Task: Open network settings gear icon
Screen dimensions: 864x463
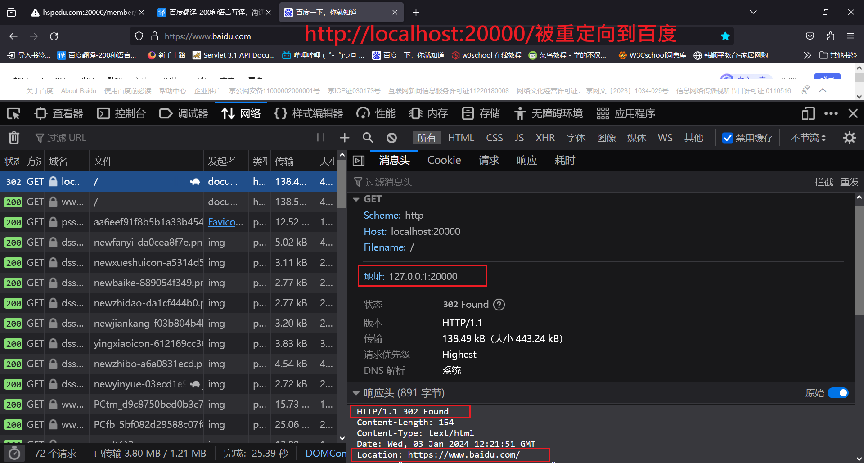Action: [x=850, y=138]
